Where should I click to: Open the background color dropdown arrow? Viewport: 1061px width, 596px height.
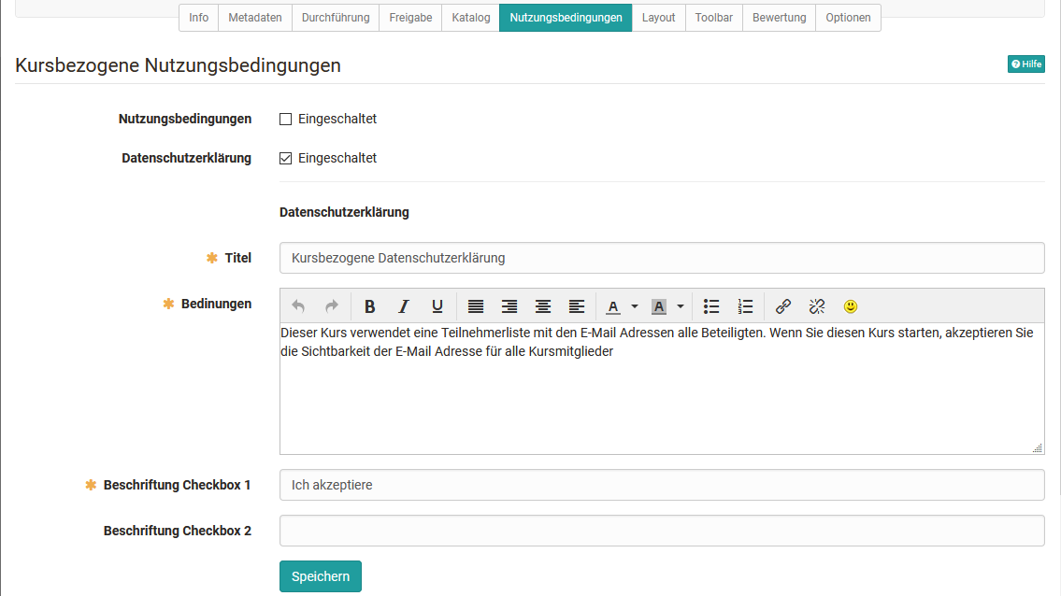pyautogui.click(x=681, y=306)
